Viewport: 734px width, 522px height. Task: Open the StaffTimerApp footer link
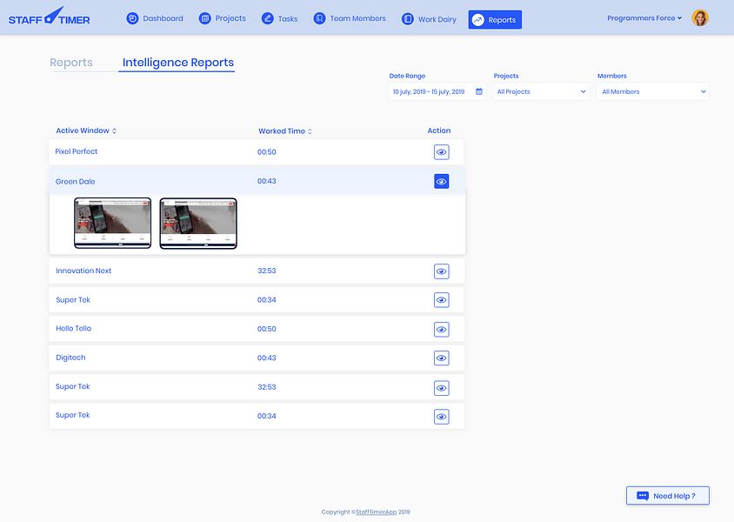click(x=376, y=512)
